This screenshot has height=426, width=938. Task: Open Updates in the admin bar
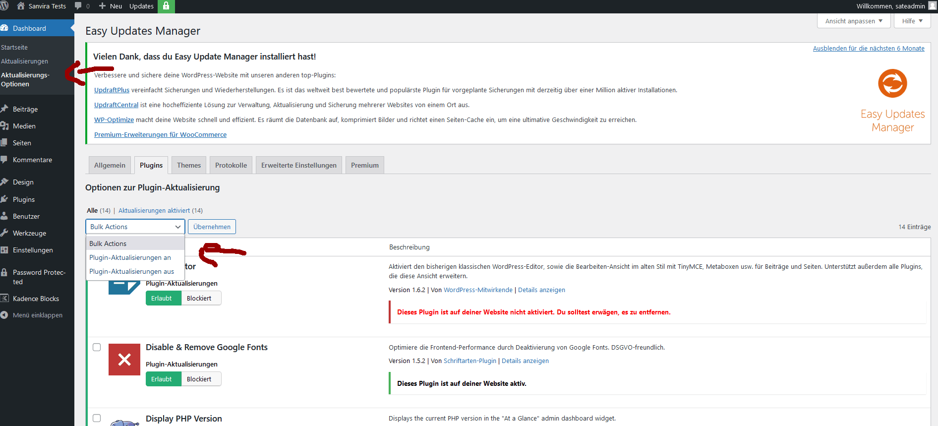click(141, 6)
